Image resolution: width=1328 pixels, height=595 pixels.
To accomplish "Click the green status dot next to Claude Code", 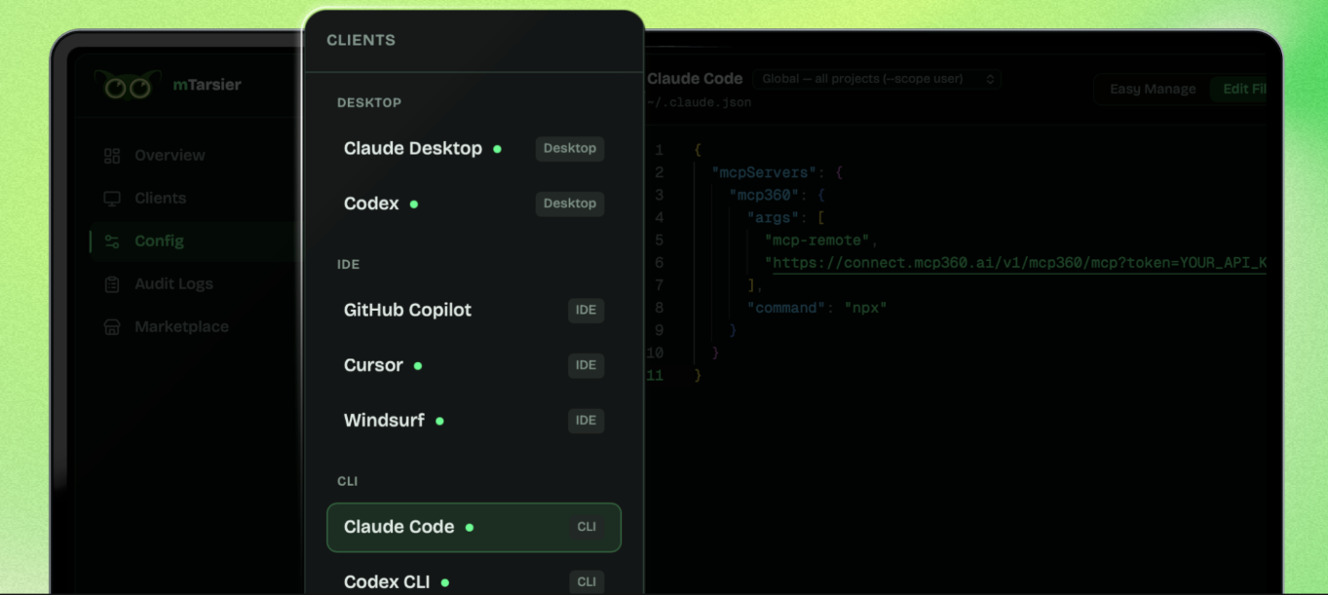I will (470, 527).
